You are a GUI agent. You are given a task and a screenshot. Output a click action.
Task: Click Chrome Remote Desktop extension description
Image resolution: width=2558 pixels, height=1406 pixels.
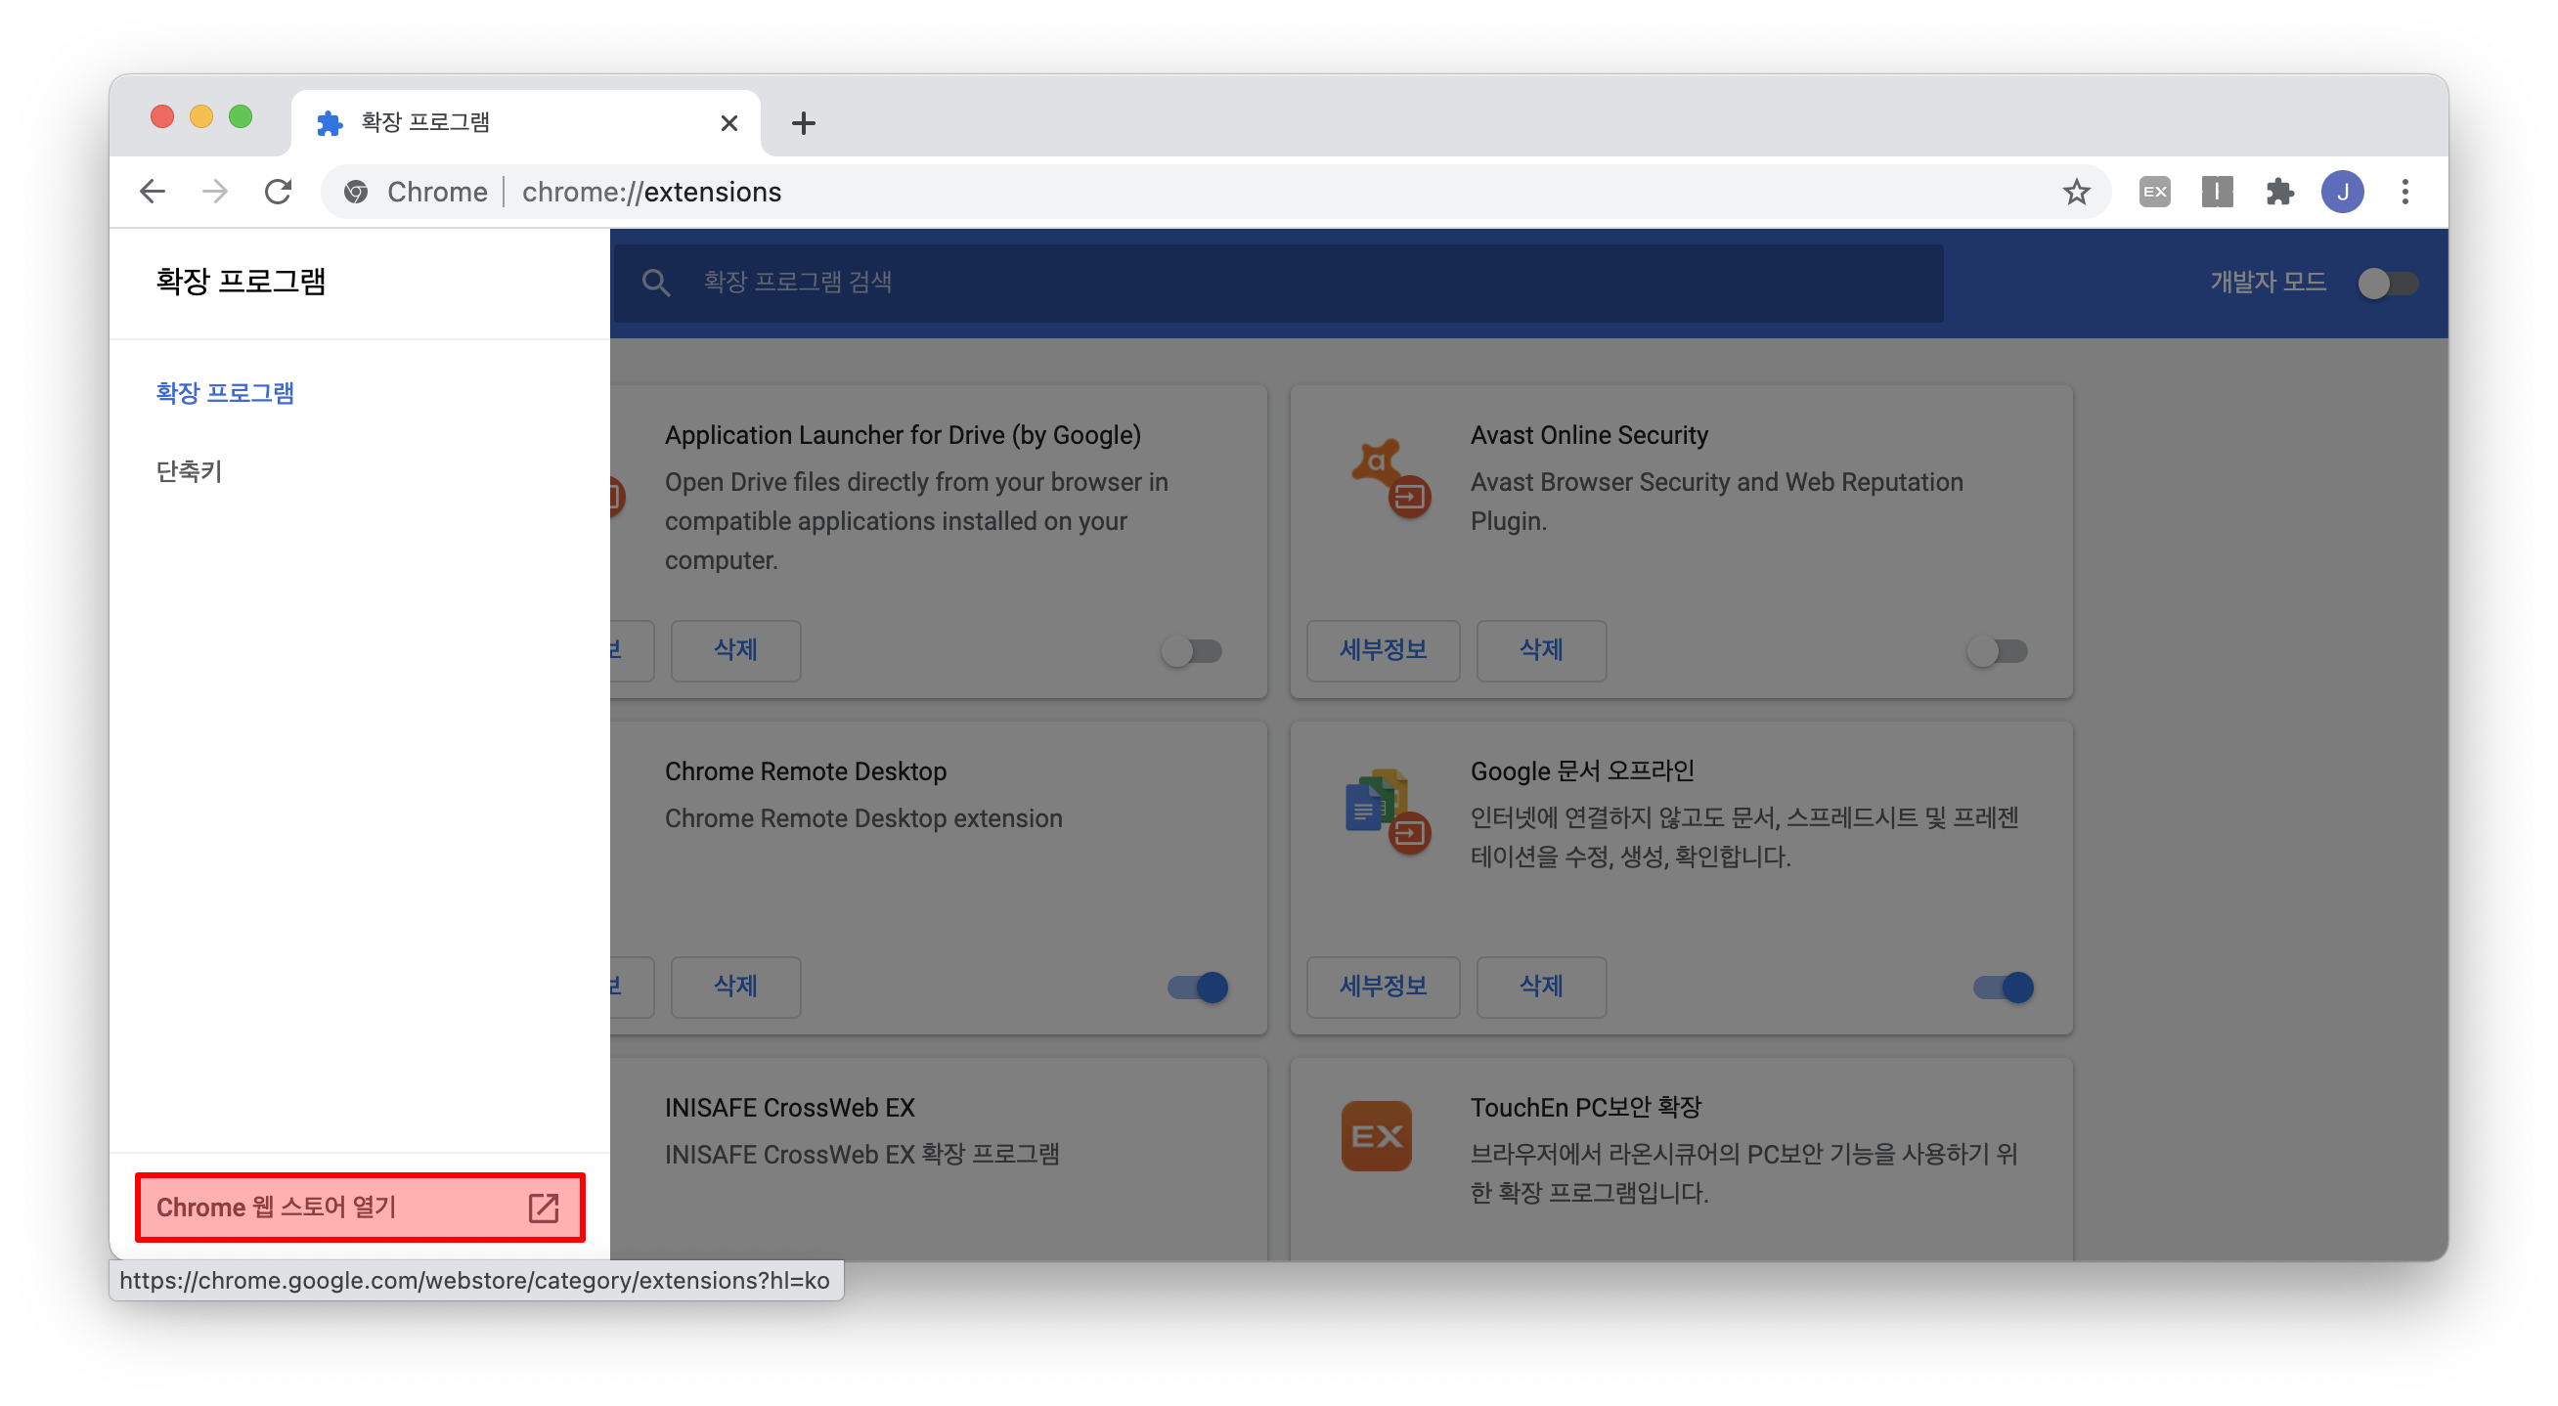862,818
